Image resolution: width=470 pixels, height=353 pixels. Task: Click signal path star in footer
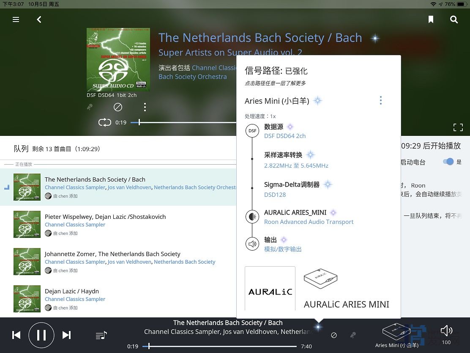click(318, 327)
